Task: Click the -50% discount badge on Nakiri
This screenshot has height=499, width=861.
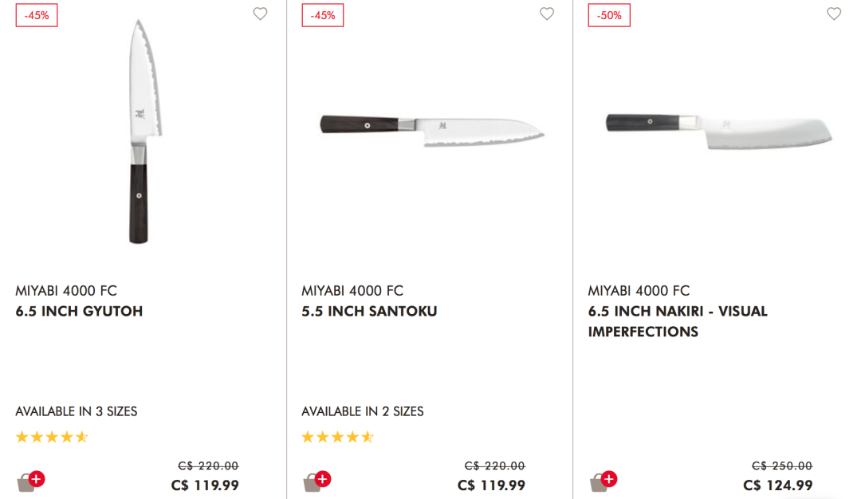Action: pyautogui.click(x=609, y=15)
